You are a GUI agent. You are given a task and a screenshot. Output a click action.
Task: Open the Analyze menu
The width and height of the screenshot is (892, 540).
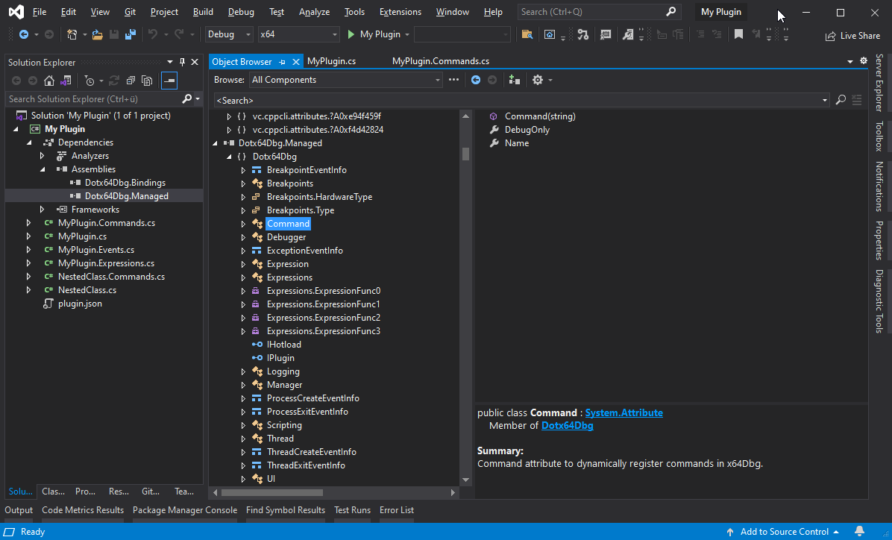(314, 12)
